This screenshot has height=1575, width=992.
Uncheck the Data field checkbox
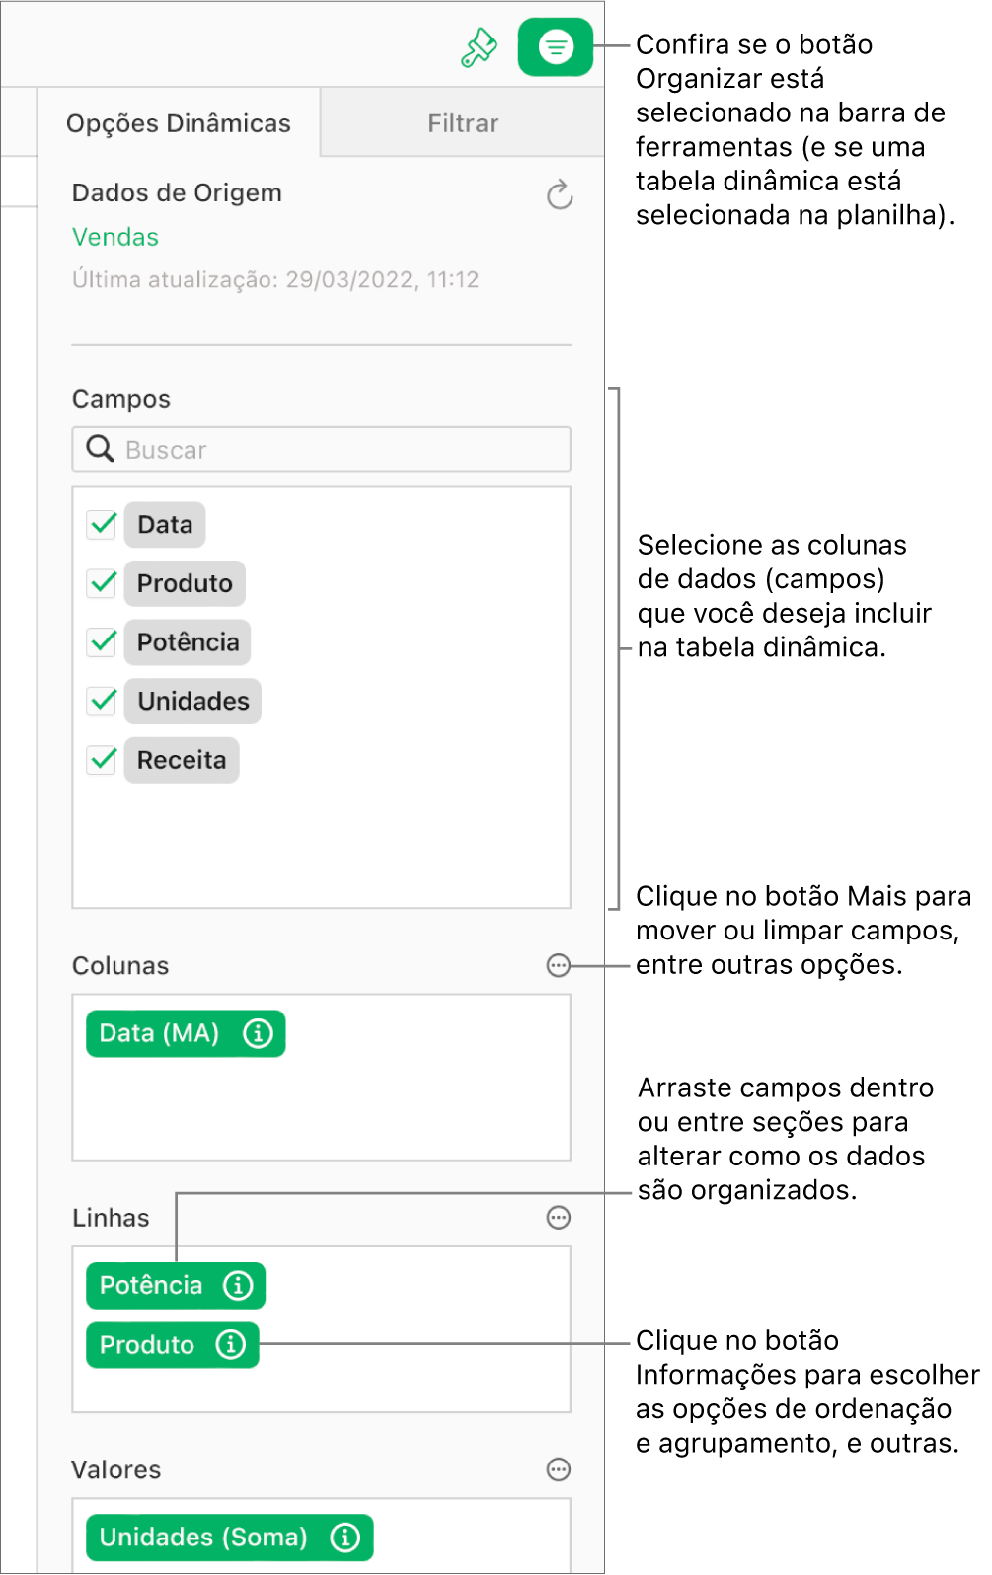[x=101, y=524]
